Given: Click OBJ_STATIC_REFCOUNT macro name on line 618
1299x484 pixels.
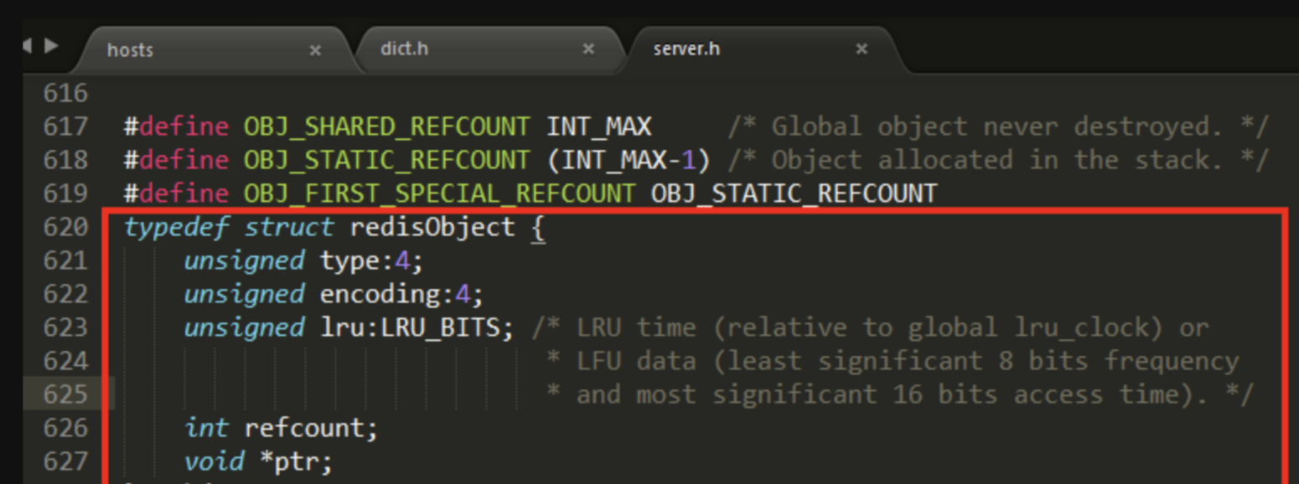Looking at the screenshot, I should [386, 161].
